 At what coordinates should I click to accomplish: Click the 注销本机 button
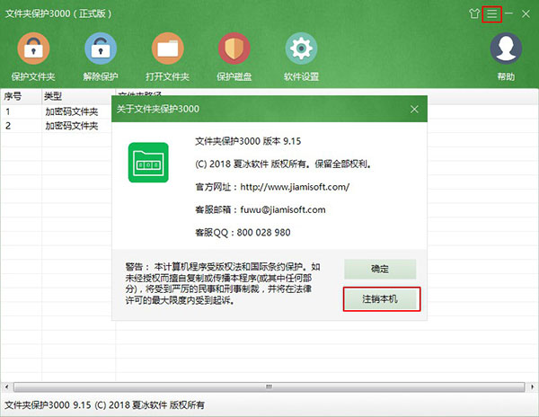click(x=381, y=298)
